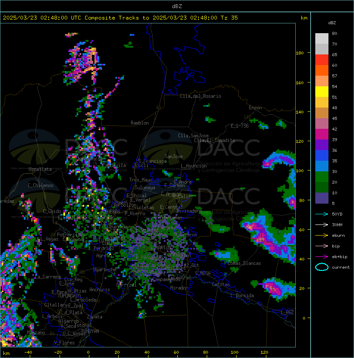This screenshot has height=358, width=354.
Task: Click the Anchoris map label
Action: [x=100, y=290]
